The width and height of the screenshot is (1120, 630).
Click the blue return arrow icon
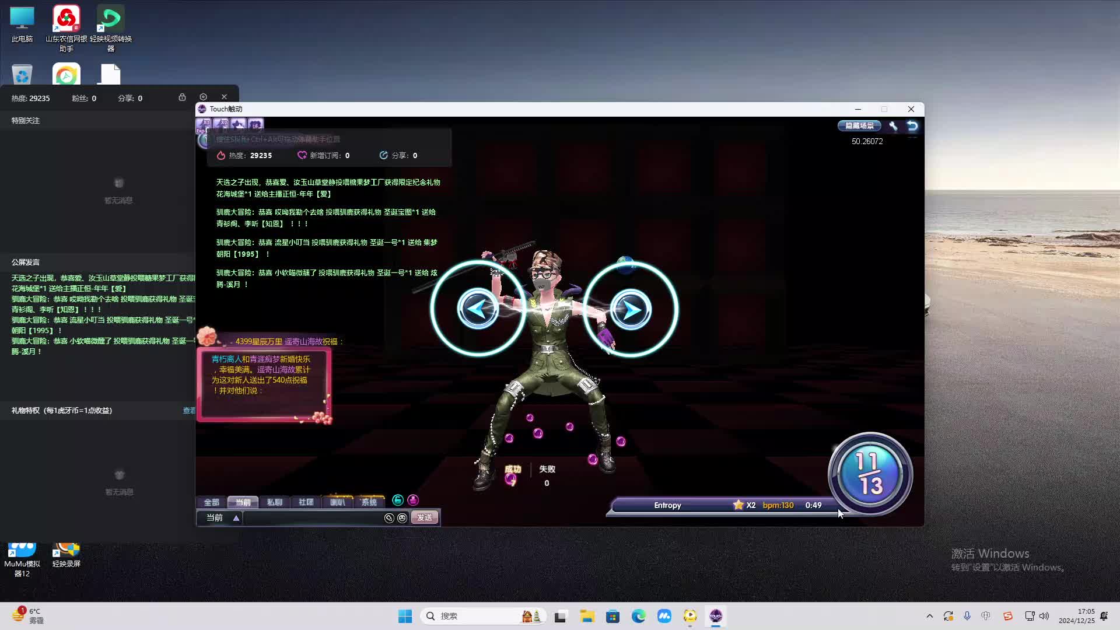912,126
